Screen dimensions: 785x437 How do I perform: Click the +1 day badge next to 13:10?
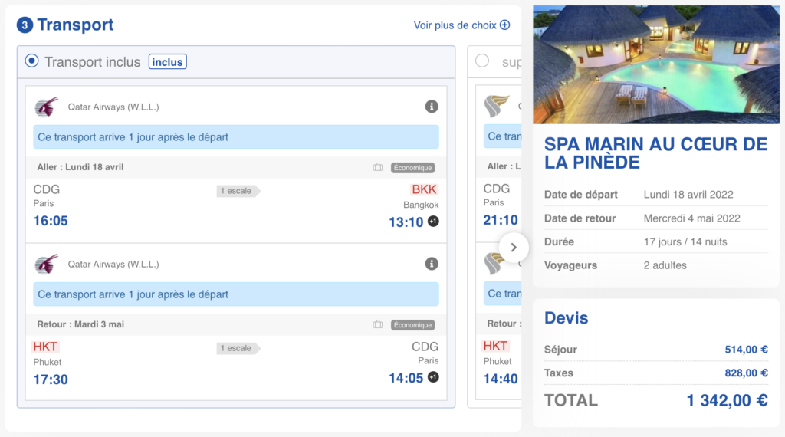tap(433, 222)
